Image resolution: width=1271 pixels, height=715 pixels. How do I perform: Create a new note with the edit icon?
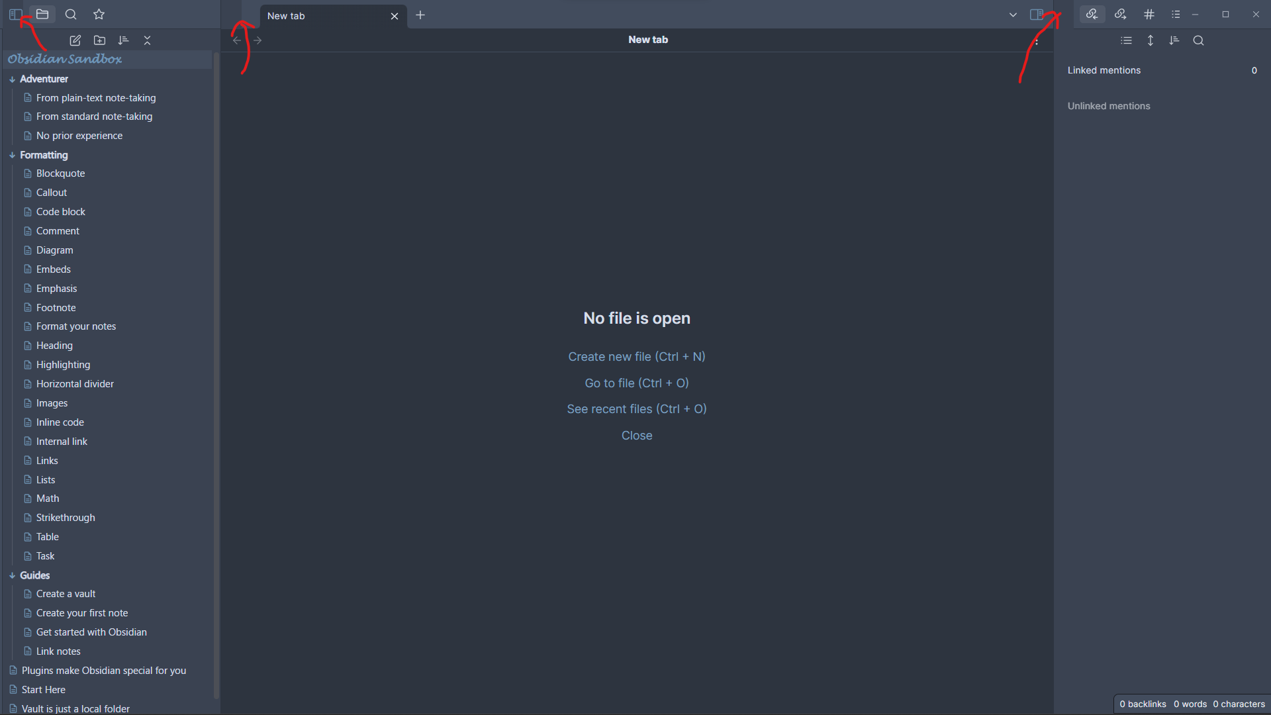pyautogui.click(x=75, y=40)
